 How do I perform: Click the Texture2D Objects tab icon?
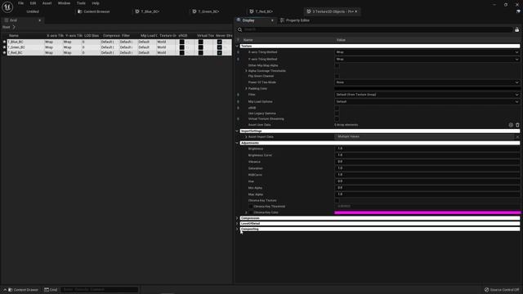point(309,11)
